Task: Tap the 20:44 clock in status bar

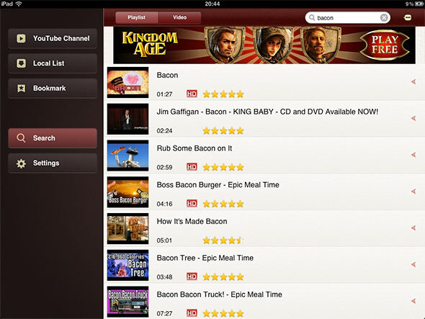Action: coord(212,4)
